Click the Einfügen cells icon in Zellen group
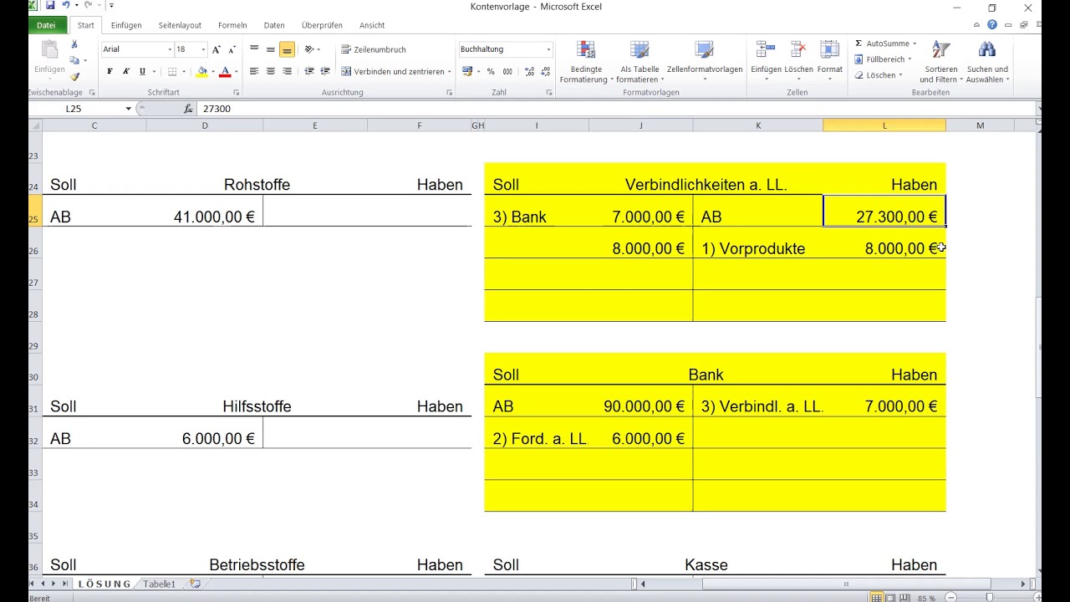 (765, 50)
